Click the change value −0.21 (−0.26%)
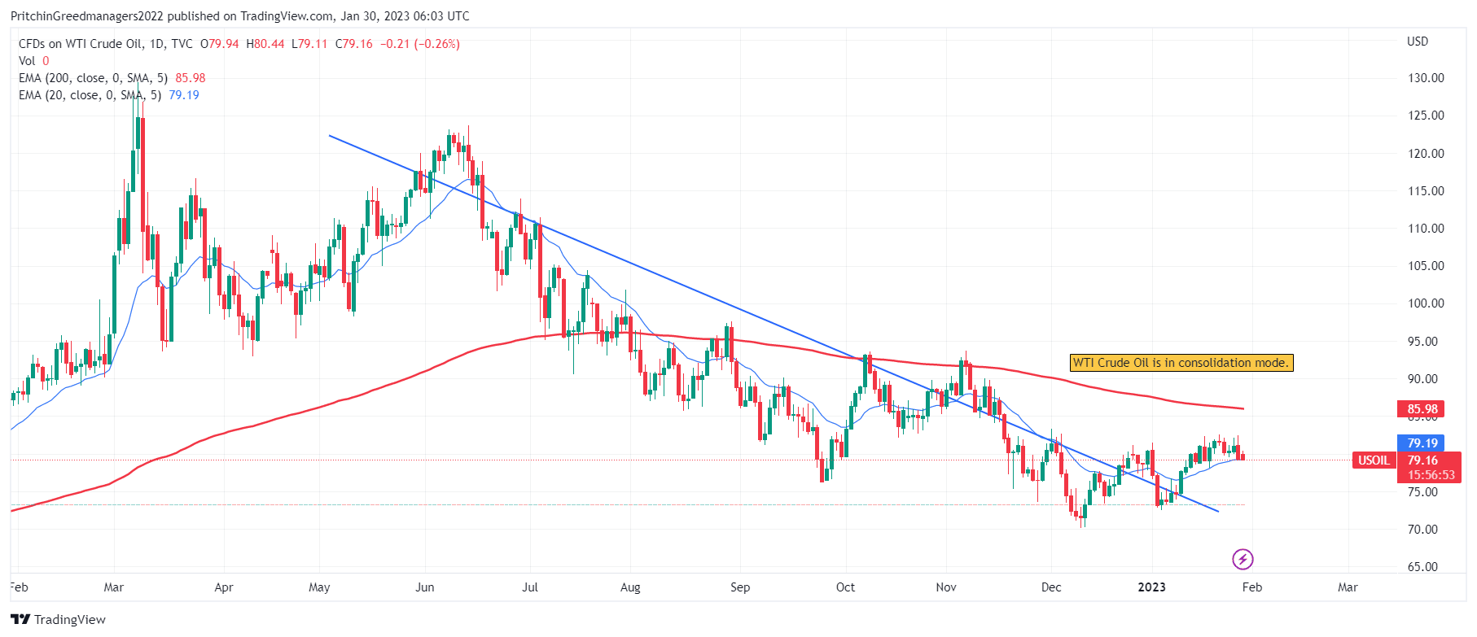 [420, 44]
